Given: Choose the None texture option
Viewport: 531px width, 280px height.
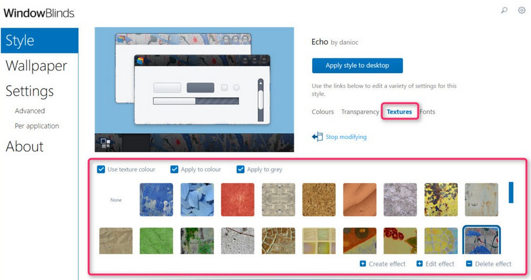Looking at the screenshot, I should [116, 200].
